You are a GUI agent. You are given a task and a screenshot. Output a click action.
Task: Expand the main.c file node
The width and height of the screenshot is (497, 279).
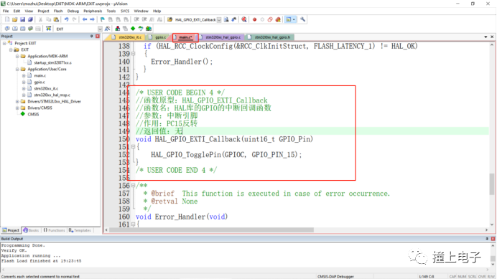point(24,75)
